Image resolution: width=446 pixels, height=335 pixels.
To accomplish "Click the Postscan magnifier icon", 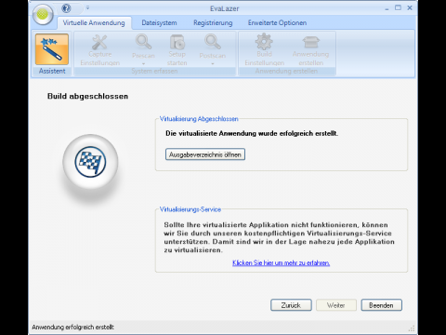I will tap(213, 42).
